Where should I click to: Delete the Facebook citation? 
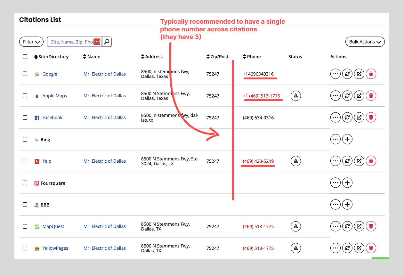pos(371,118)
